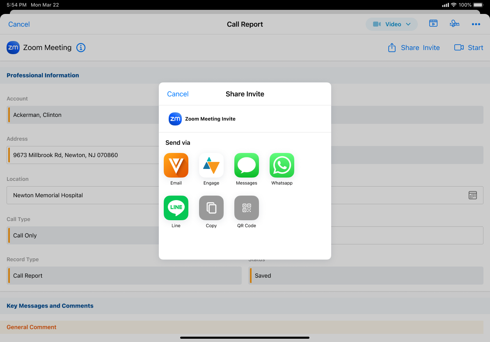Select the Whatsapp icon
This screenshot has width=490, height=342.
tap(282, 165)
